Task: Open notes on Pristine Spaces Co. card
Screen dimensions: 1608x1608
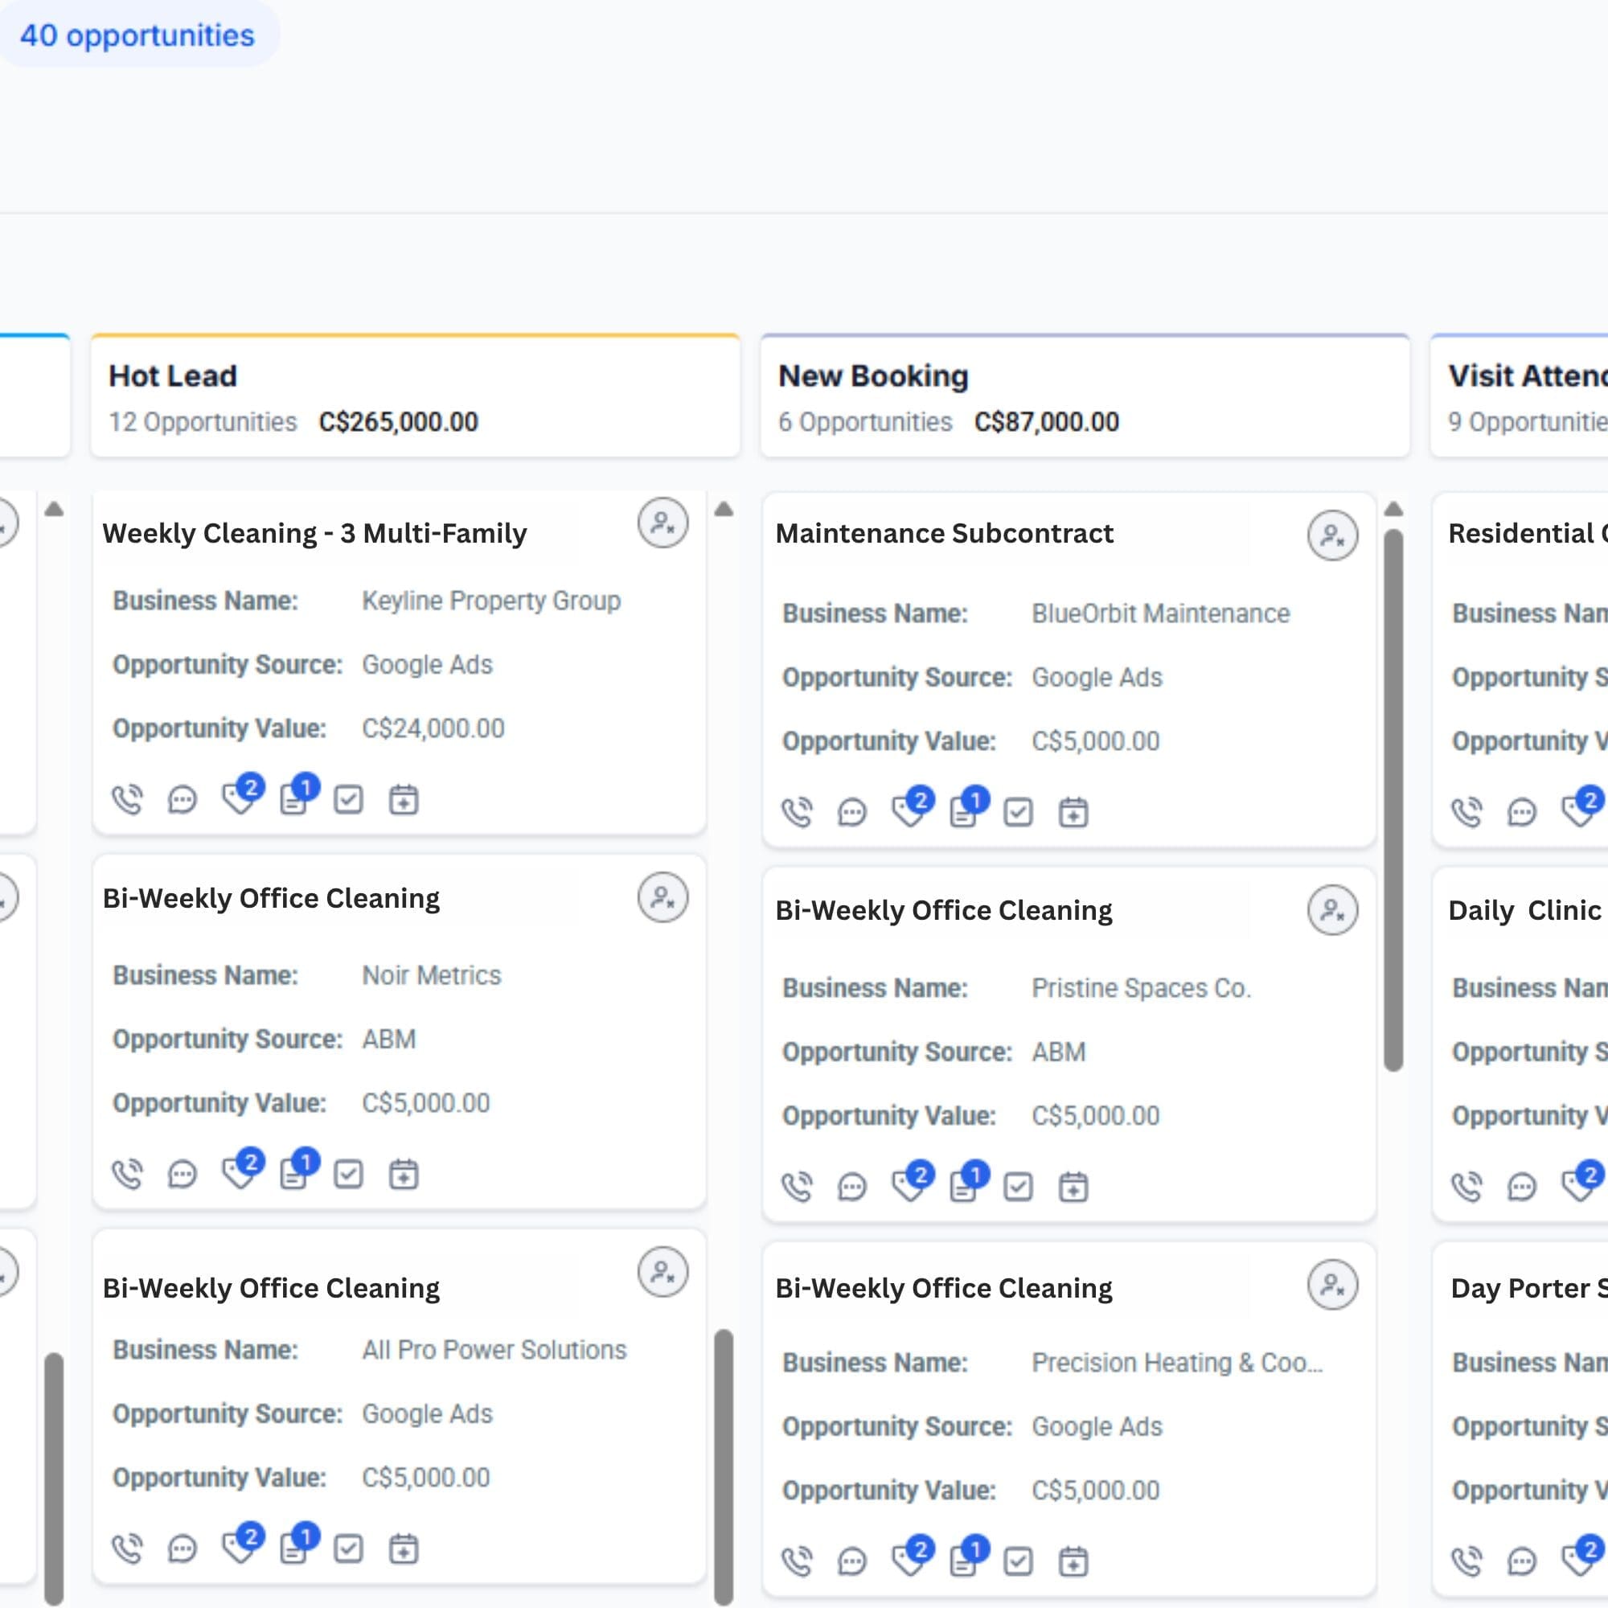Action: click(x=968, y=1183)
